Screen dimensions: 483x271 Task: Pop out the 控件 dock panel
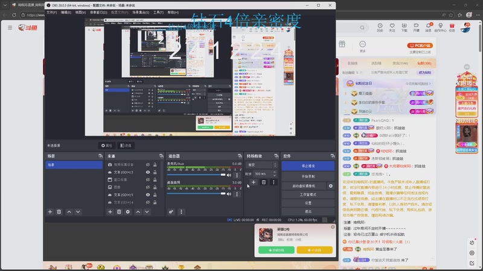click(x=333, y=156)
